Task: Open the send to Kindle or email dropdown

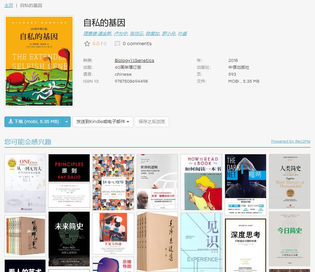Action: pyautogui.click(x=103, y=122)
